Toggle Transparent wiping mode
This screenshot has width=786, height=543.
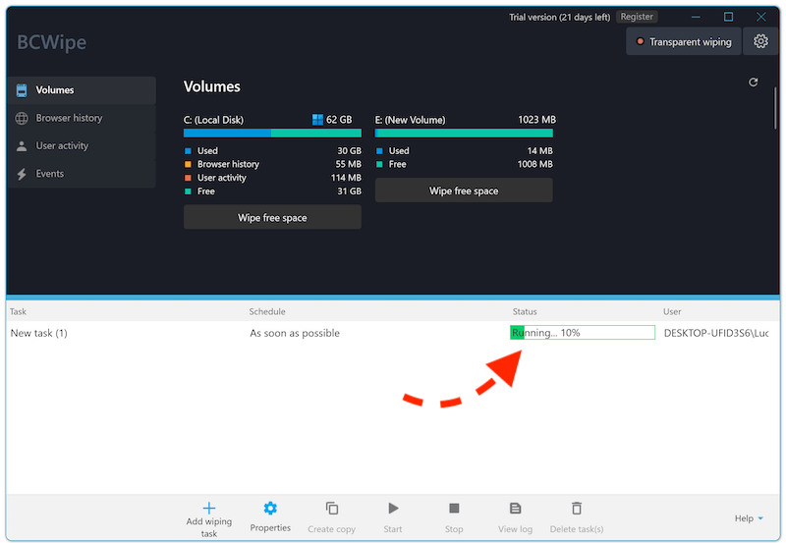pos(684,42)
